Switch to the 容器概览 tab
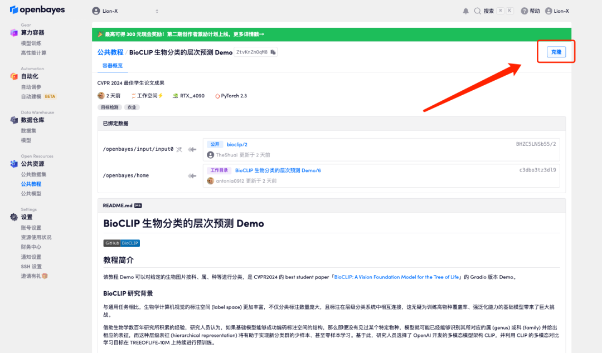Image resolution: width=602 pixels, height=353 pixels. tap(113, 66)
